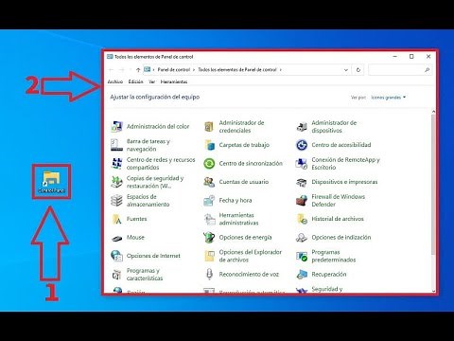Open the Edición menu
Viewport: 454px width, 341px height.
pyautogui.click(x=135, y=81)
